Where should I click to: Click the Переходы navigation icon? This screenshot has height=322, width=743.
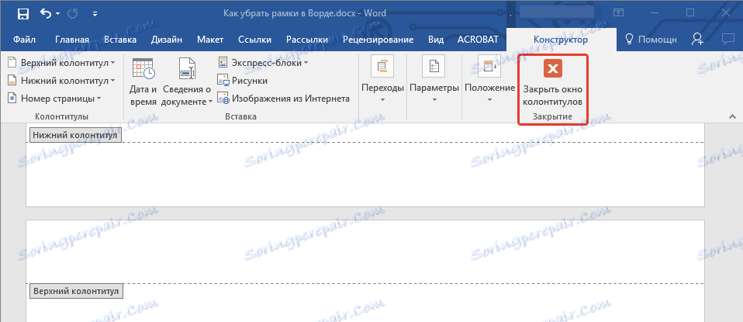click(382, 68)
